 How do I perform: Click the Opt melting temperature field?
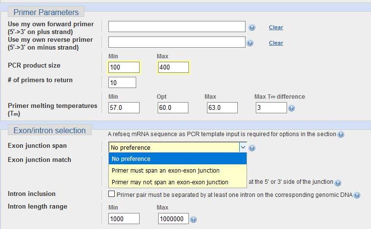173,107
